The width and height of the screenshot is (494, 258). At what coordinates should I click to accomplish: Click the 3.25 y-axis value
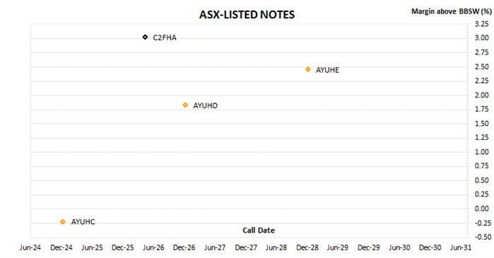pos(482,24)
